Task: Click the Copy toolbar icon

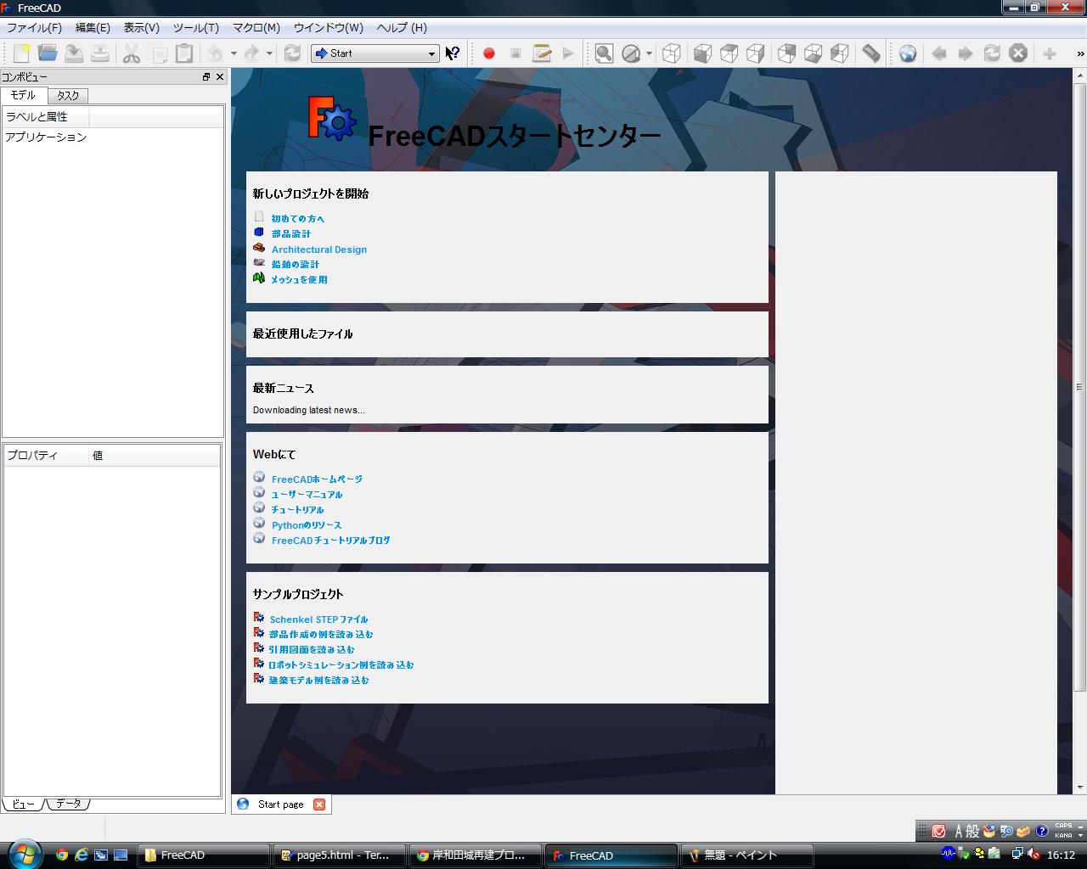Action: click(x=158, y=53)
